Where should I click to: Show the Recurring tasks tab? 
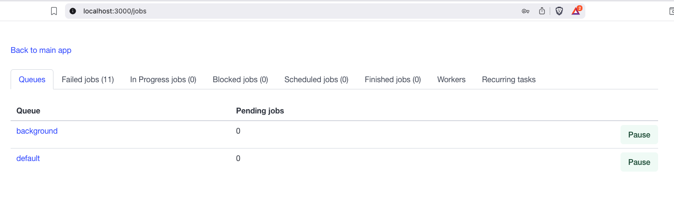click(x=509, y=79)
